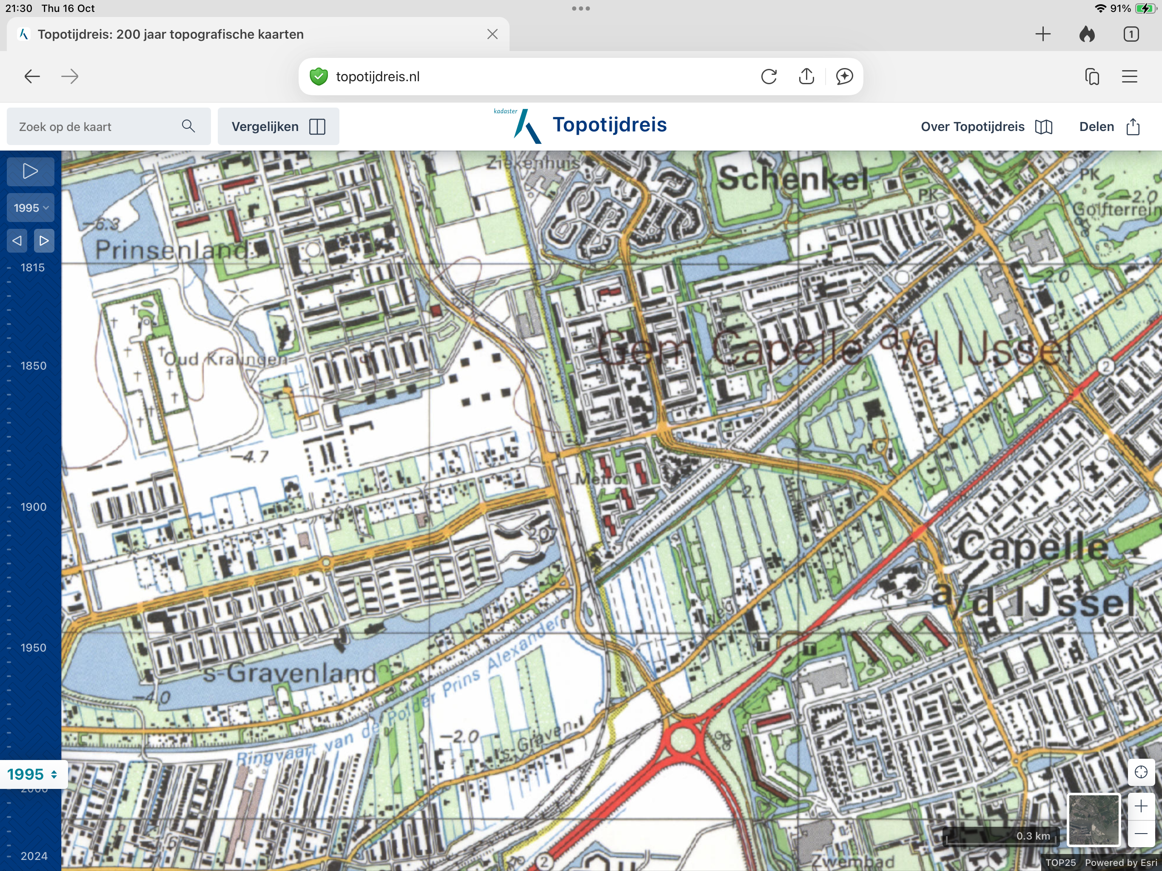Zoom out of the map
Viewport: 1162px width, 871px height.
pyautogui.click(x=1140, y=834)
